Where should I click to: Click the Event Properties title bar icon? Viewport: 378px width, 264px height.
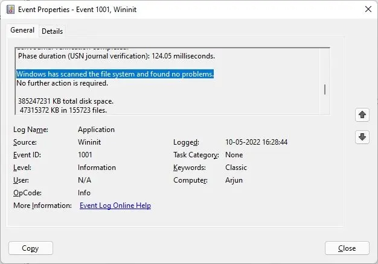10,9
